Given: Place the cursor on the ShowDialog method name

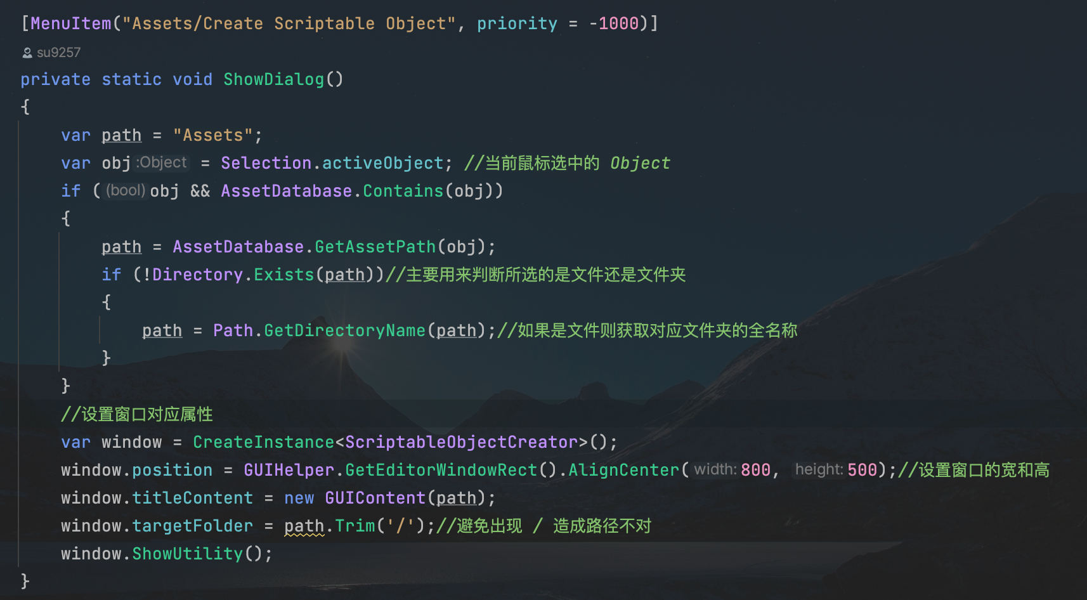Looking at the screenshot, I should pyautogui.click(x=273, y=79).
